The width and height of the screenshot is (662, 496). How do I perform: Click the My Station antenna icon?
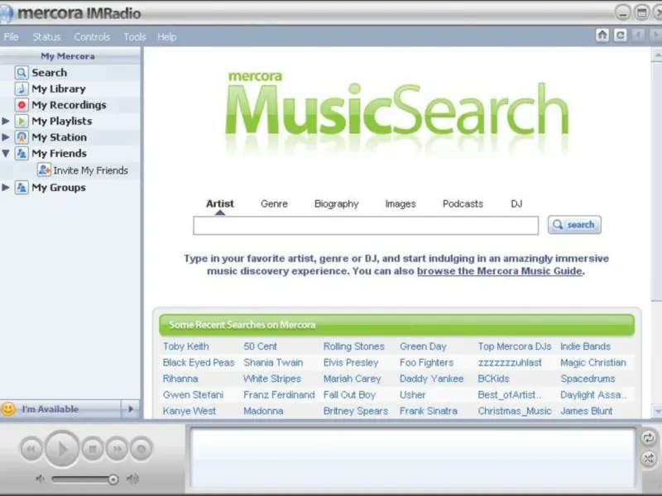[x=22, y=137]
